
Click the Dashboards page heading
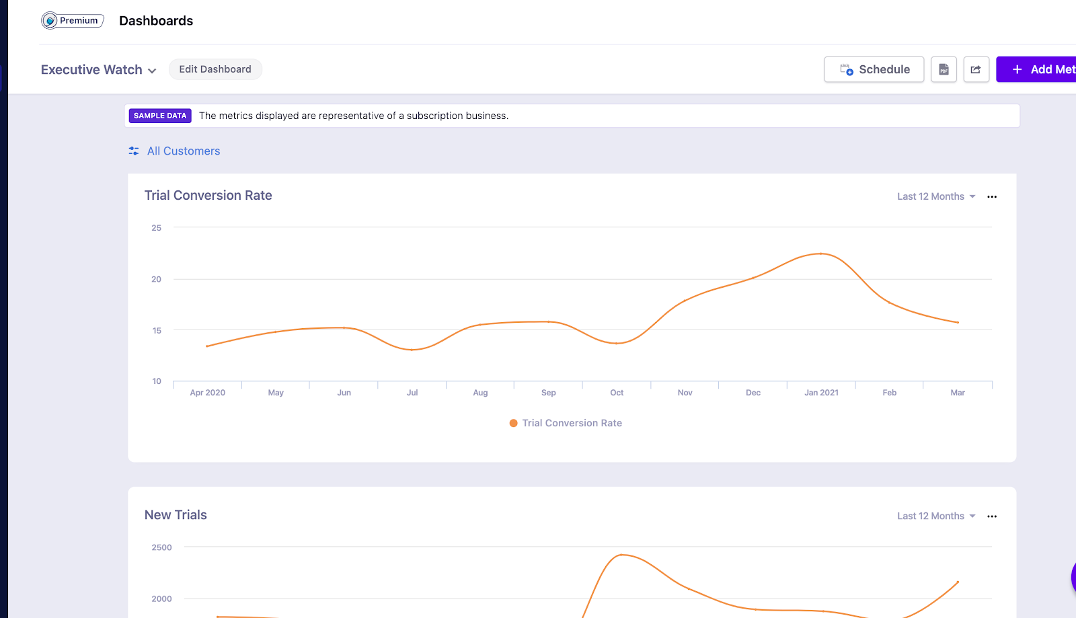[156, 21]
